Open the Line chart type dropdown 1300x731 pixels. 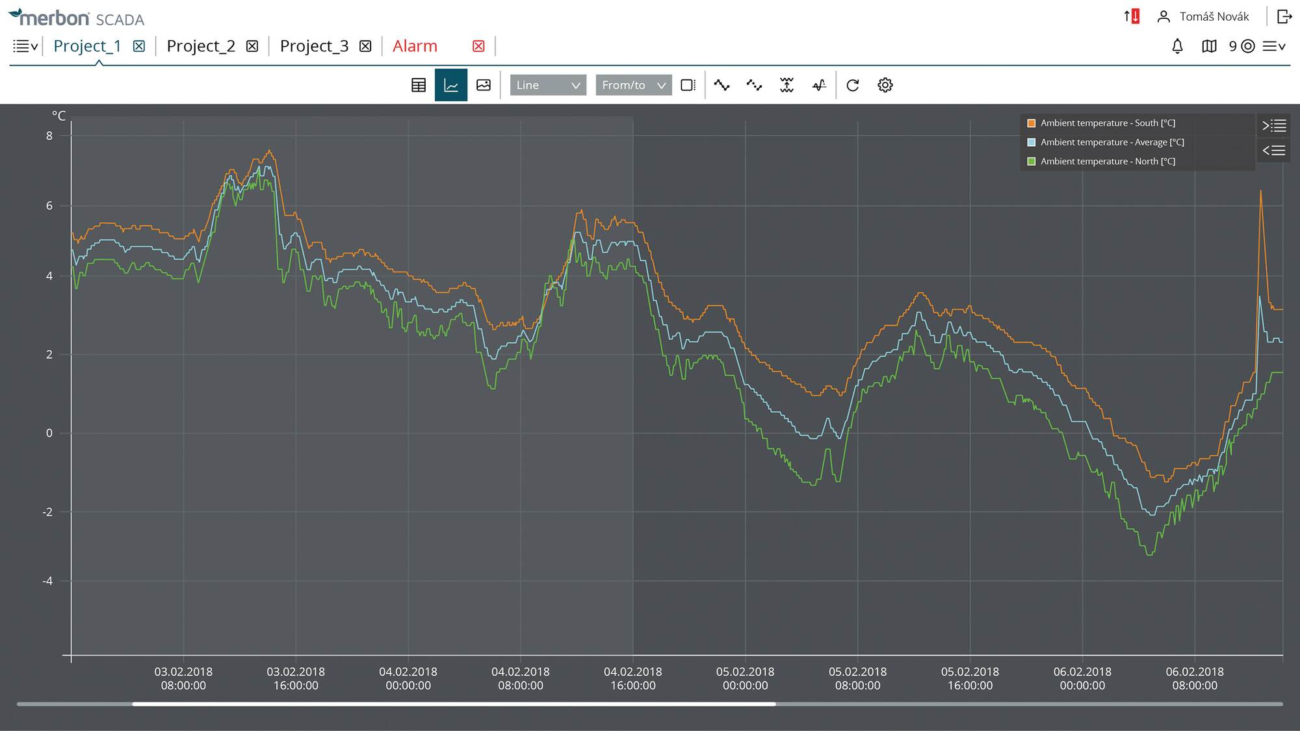coord(548,85)
